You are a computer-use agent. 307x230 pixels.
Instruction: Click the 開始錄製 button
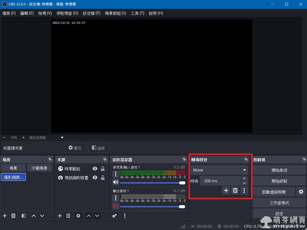[279, 181]
